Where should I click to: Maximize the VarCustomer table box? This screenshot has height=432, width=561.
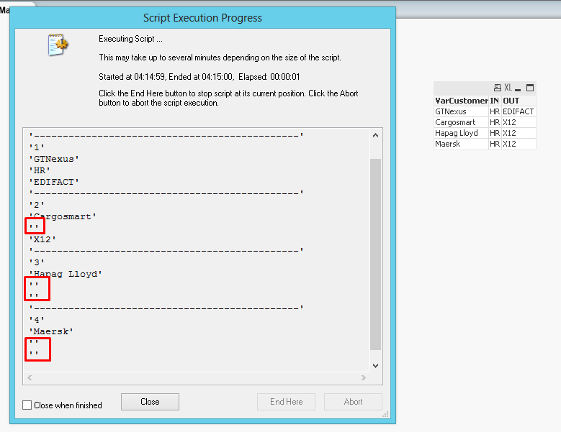coord(530,88)
